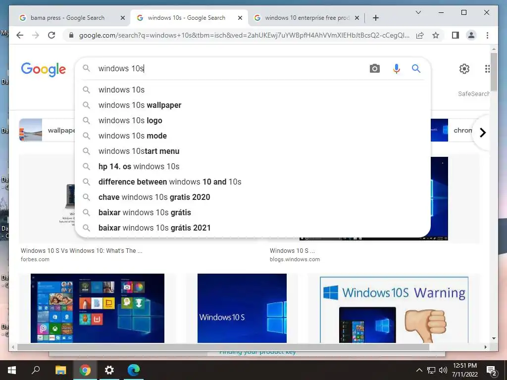Open 'Windows 10 S Vs Windows 10' result
Viewport: 507px width, 380px height.
pos(82,251)
